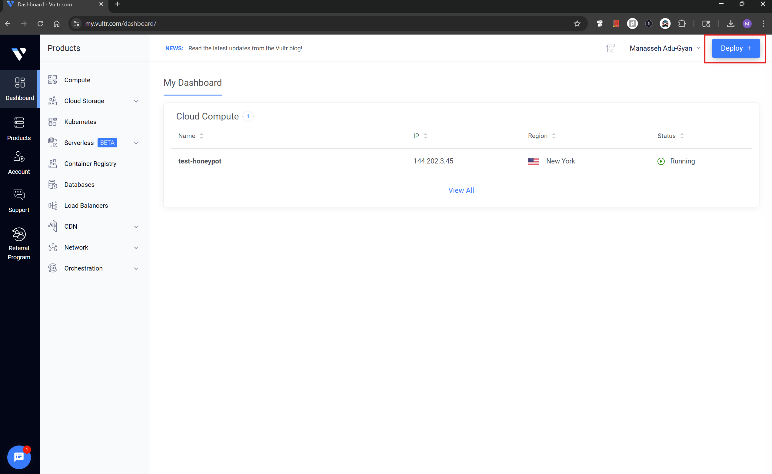The image size is (772, 474).
Task: Click the Compute icon
Action: [x=53, y=80]
